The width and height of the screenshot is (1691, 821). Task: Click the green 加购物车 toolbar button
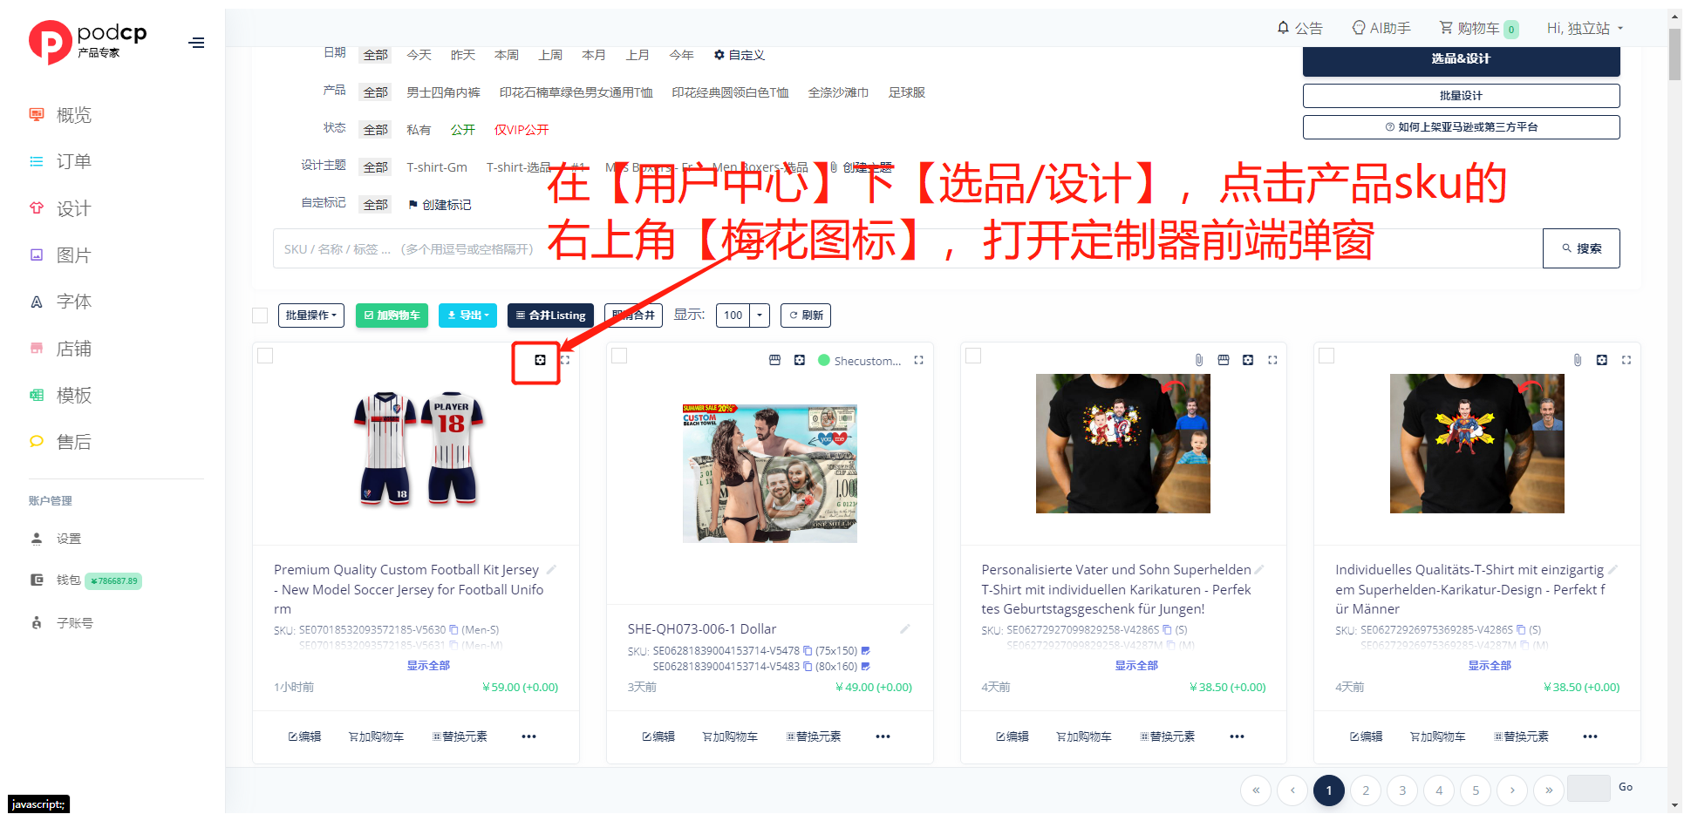392,316
